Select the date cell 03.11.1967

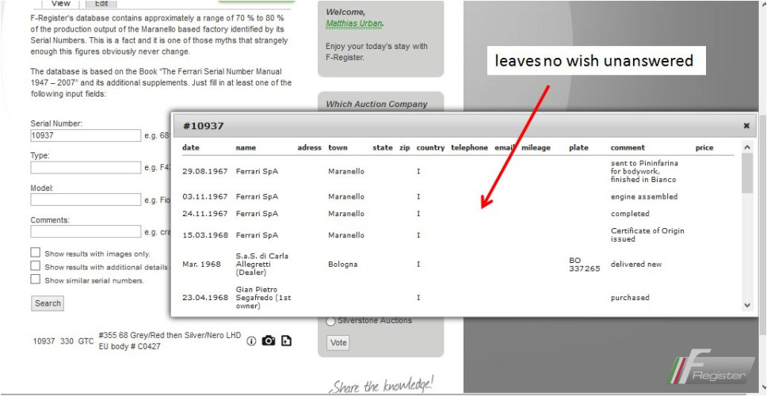coord(205,197)
